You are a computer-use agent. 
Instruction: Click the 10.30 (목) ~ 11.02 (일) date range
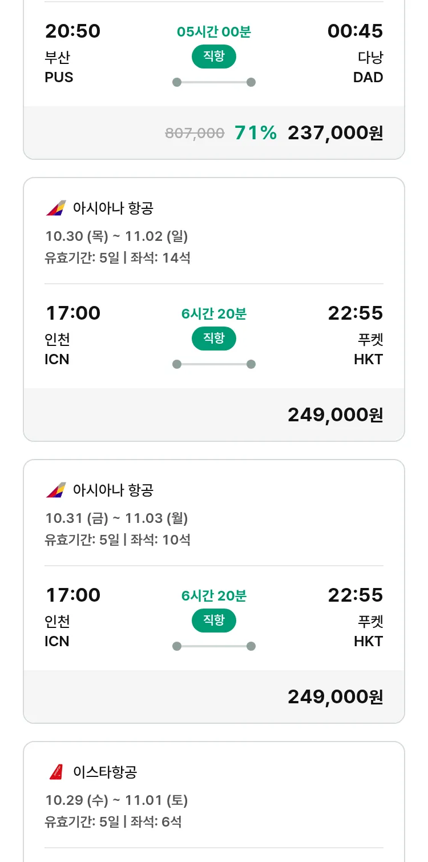[x=116, y=236]
